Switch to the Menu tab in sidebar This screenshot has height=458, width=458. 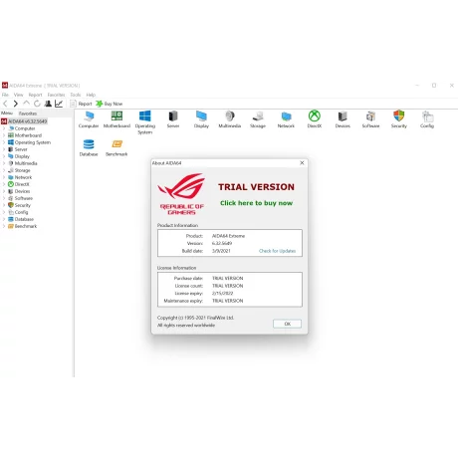(7, 114)
